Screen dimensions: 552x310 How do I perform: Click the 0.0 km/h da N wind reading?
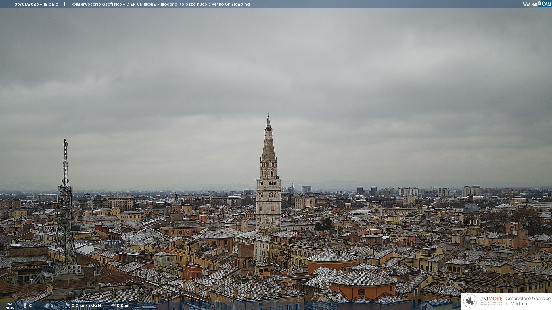86,305
